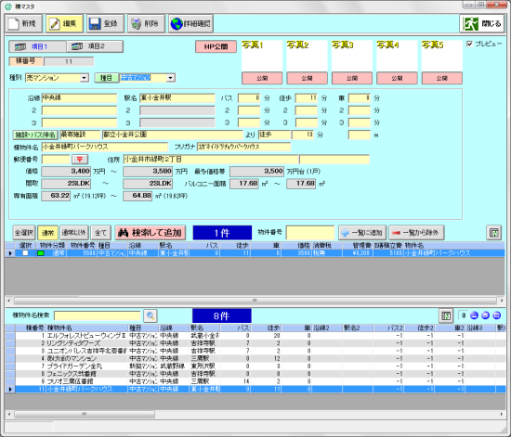
Task: Click the lower list horizontal scrollbar thumb
Action: coord(85,414)
